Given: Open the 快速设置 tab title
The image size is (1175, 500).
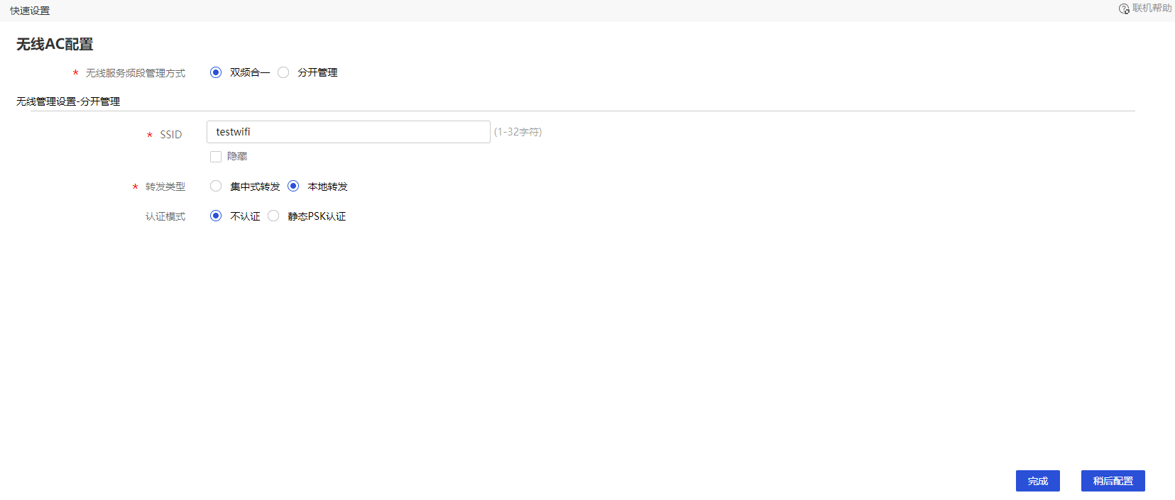Looking at the screenshot, I should click(30, 11).
